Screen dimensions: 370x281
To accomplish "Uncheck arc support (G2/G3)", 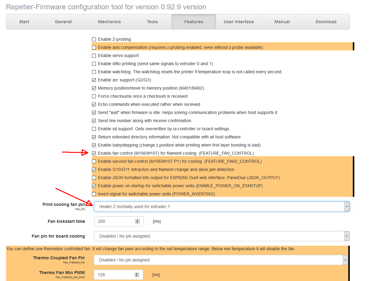I will tap(94, 80).
